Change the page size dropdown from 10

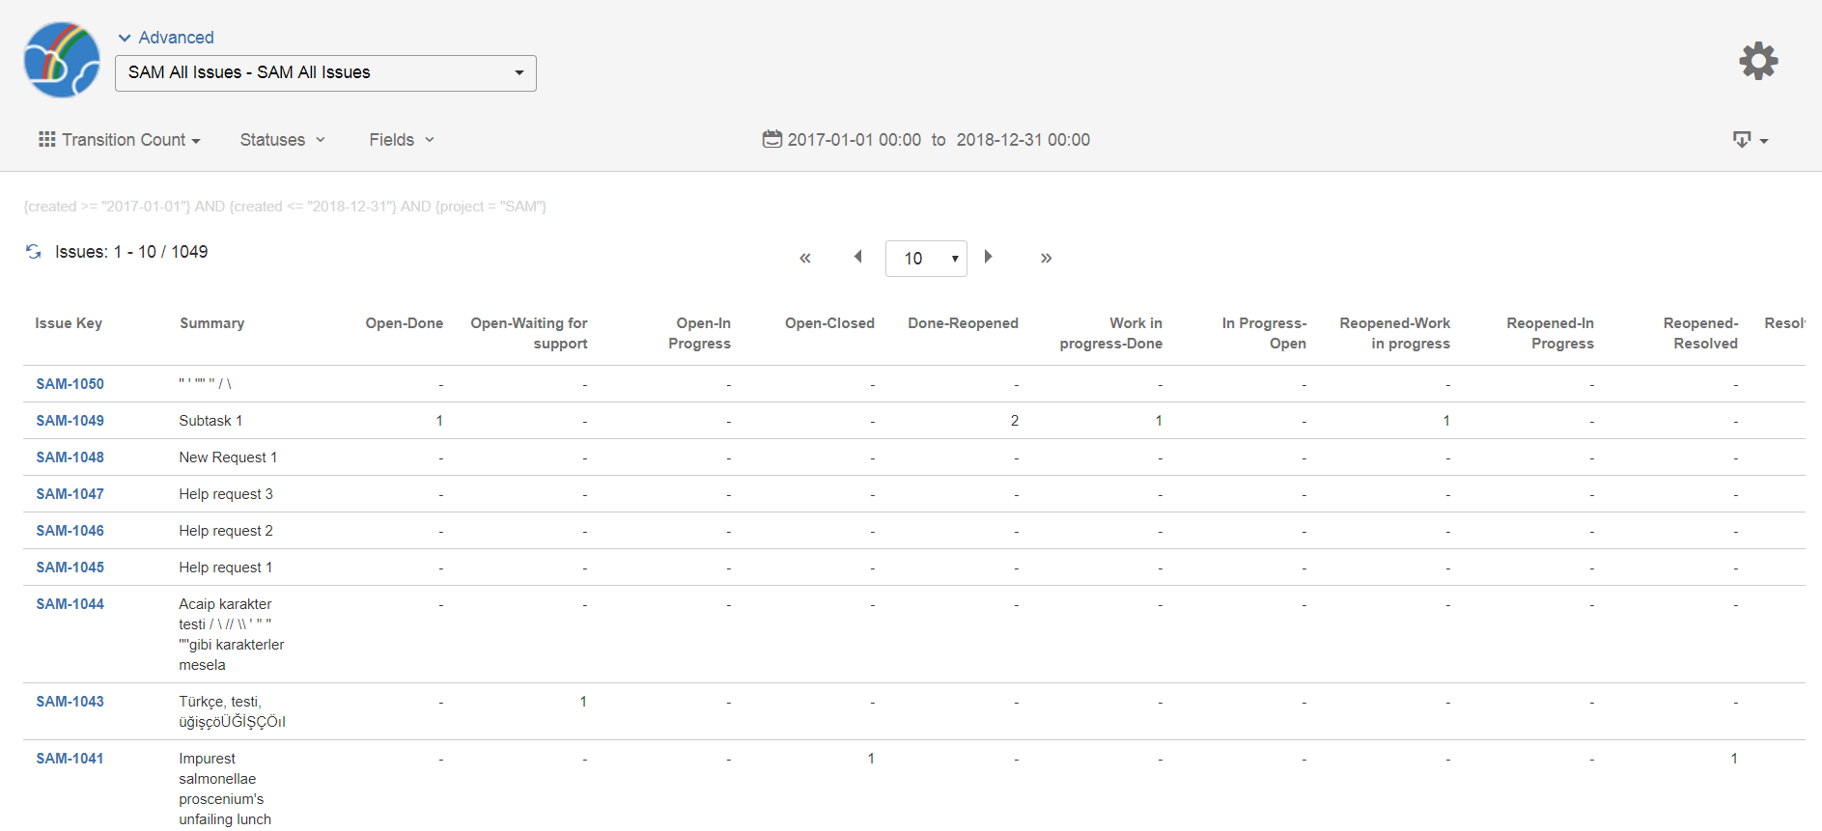pos(925,259)
